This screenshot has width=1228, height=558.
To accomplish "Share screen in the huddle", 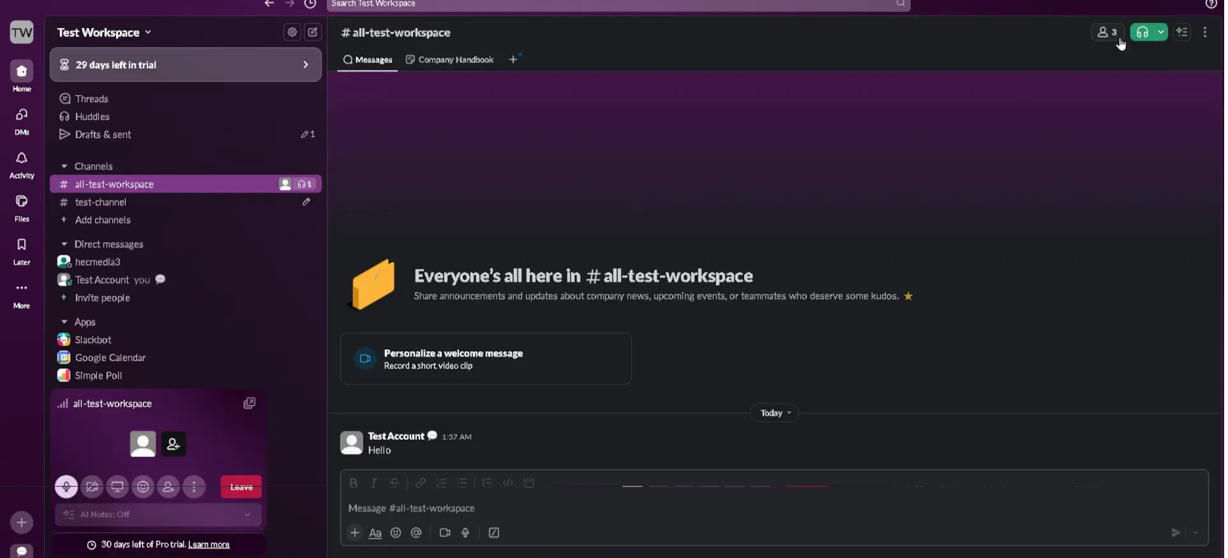I will [117, 487].
